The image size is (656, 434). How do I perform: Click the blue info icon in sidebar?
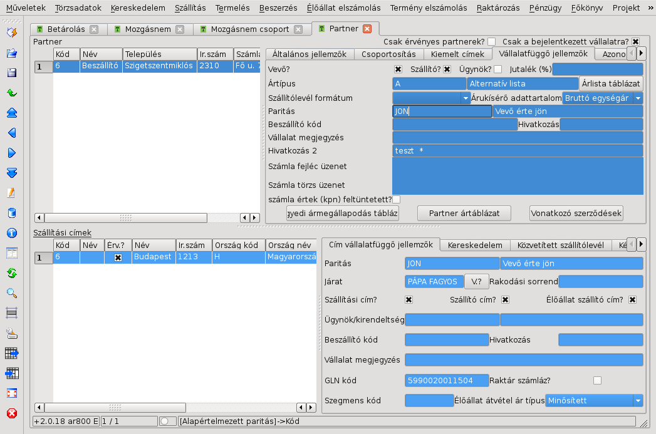(11, 233)
